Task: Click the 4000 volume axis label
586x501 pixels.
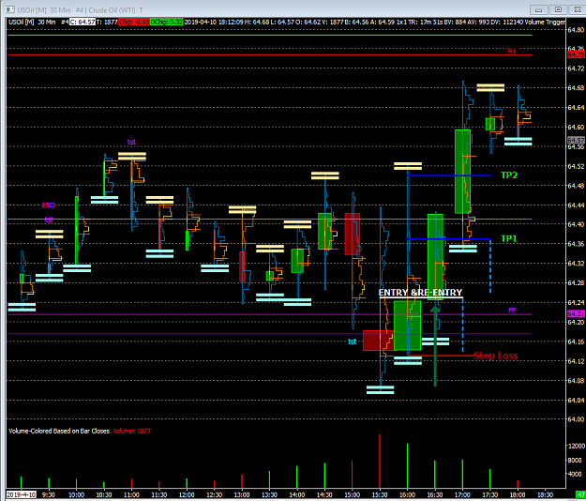Action: coord(575,474)
